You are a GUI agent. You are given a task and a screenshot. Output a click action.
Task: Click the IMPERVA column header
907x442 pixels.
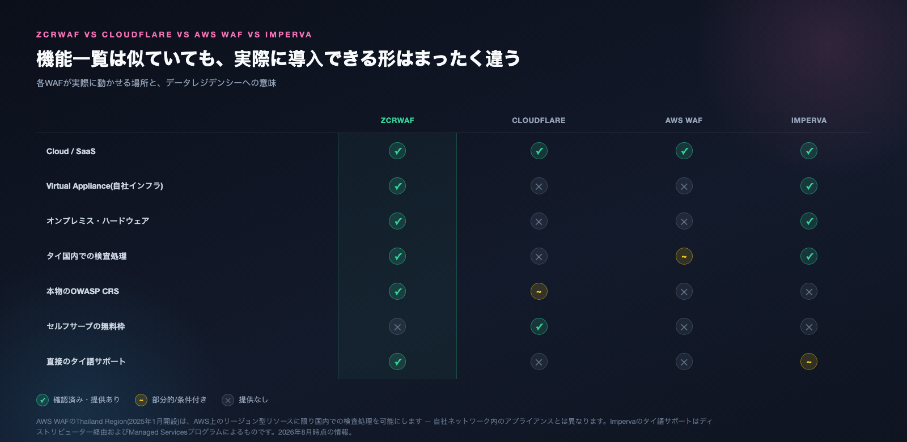coord(809,121)
